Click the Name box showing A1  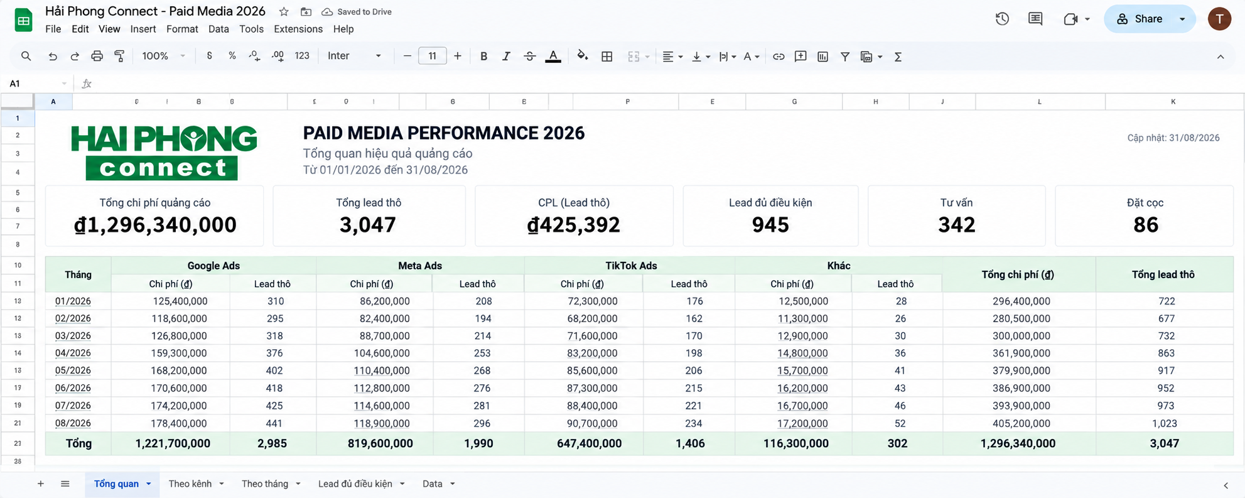point(36,84)
